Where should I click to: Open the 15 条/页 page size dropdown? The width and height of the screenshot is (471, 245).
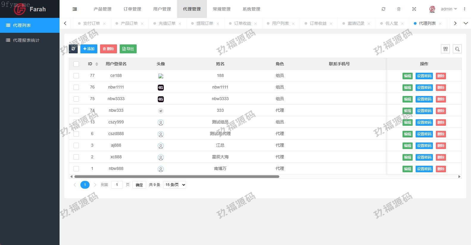click(174, 185)
